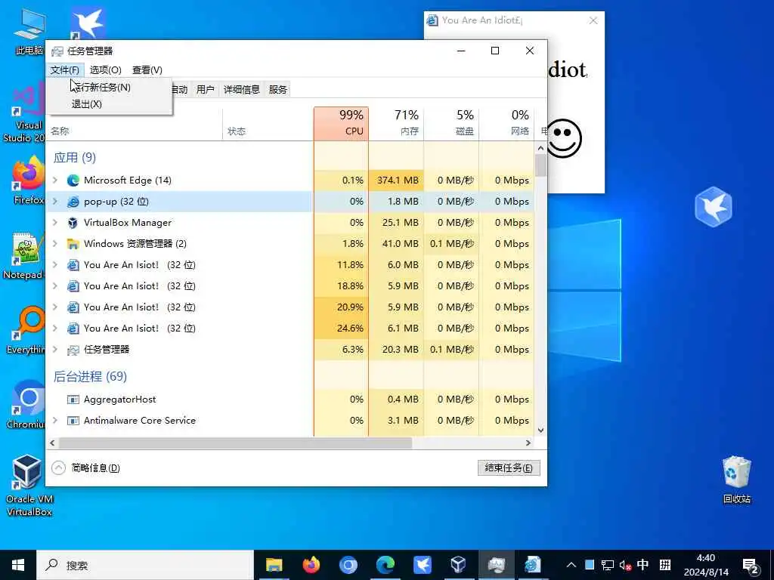Select the 374.1 MB memory cell for Edge

(396, 180)
